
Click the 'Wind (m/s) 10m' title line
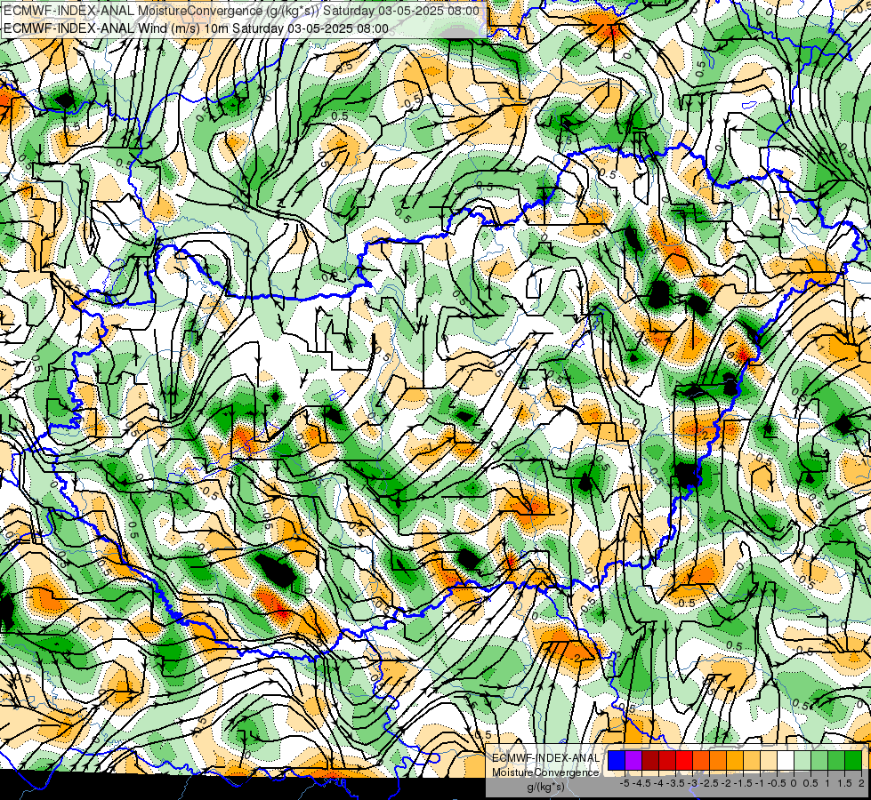pyautogui.click(x=196, y=28)
